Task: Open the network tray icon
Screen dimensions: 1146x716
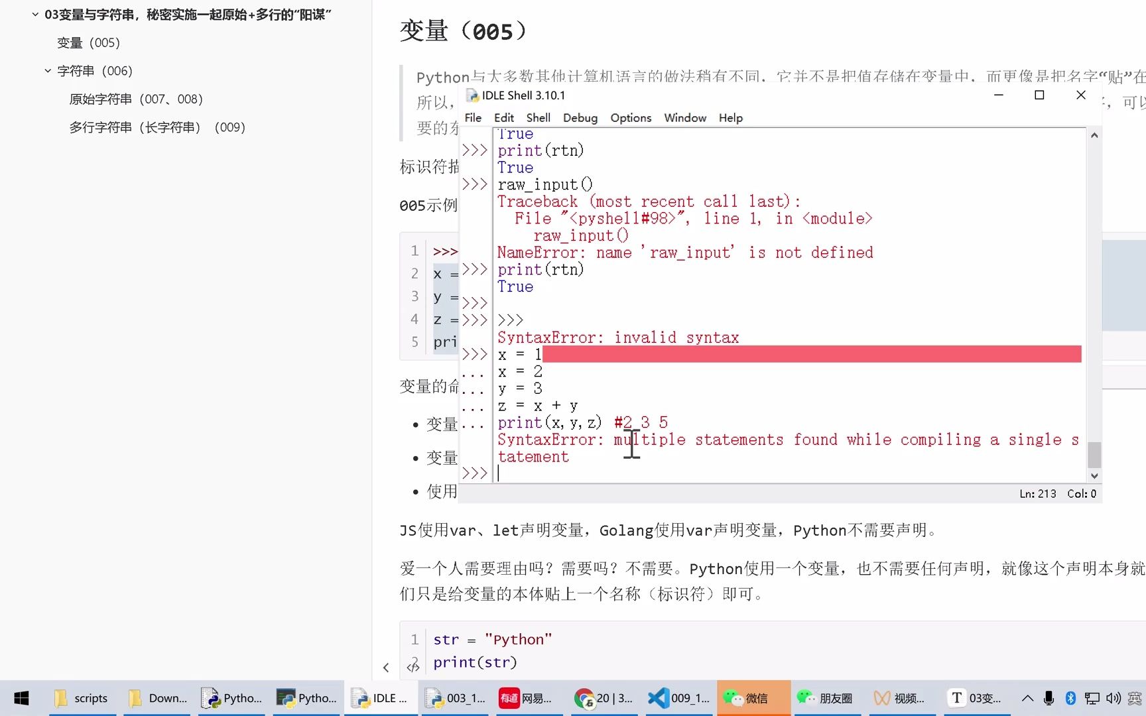Action: 1092,698
